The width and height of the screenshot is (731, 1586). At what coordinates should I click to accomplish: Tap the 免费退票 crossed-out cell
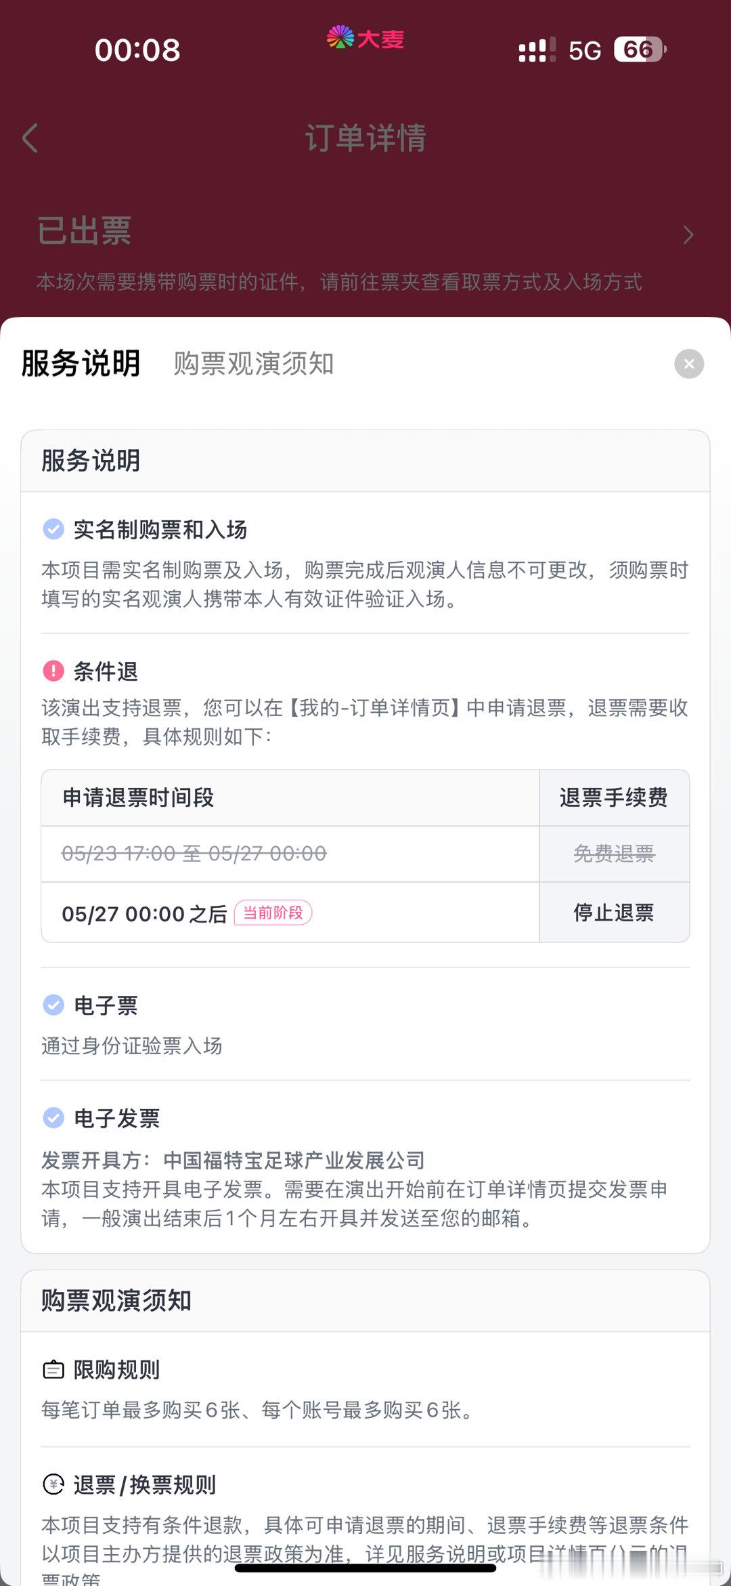[614, 854]
